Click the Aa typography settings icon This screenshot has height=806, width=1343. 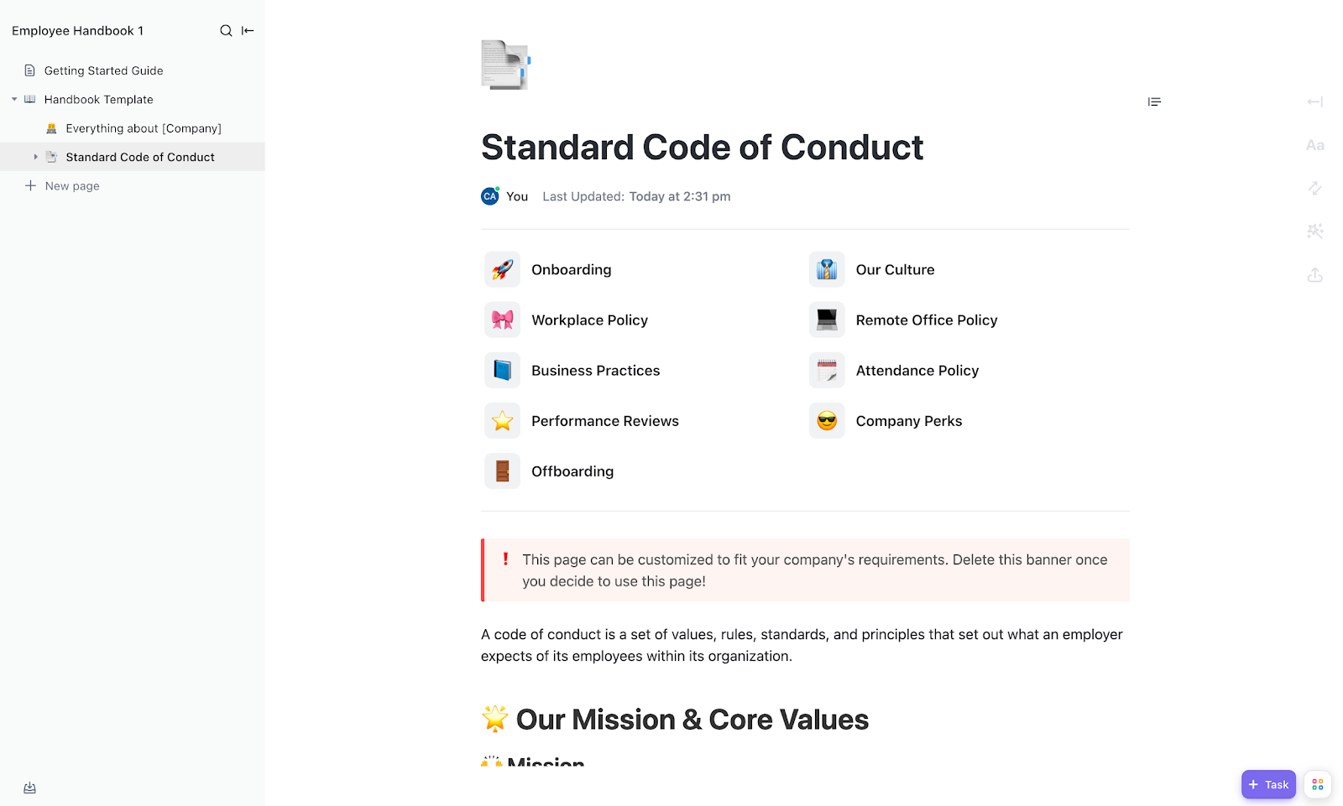pos(1314,145)
